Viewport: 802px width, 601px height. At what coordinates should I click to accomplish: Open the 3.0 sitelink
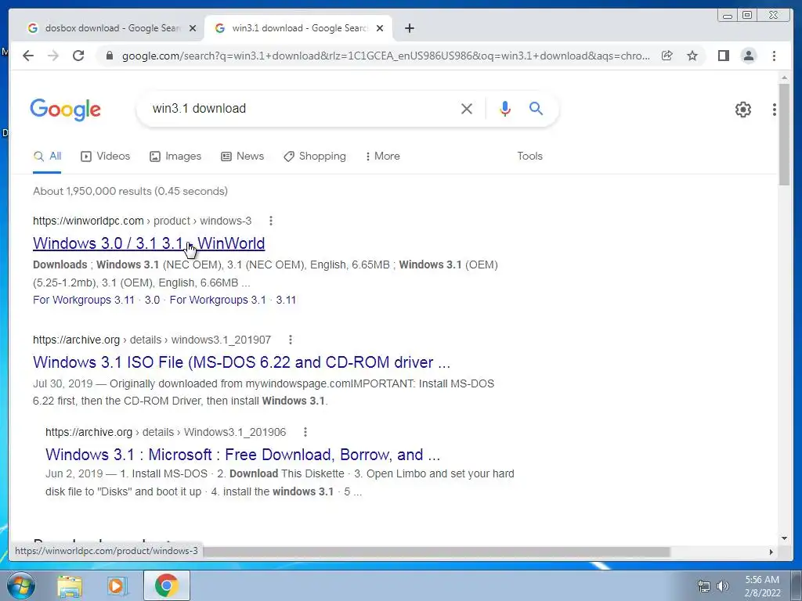tap(153, 300)
